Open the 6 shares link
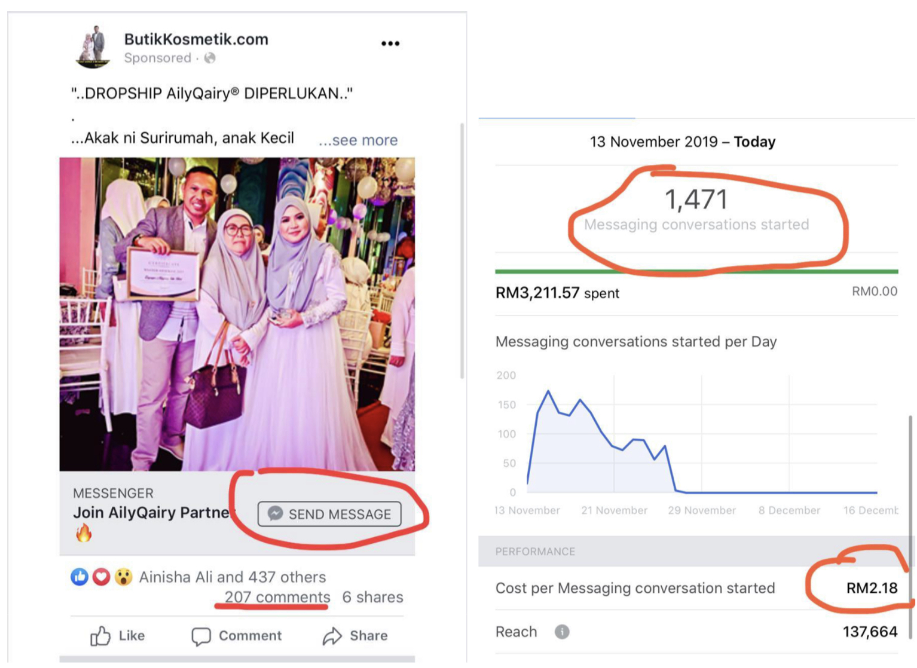Image resolution: width=917 pixels, height=668 pixels. point(372,597)
